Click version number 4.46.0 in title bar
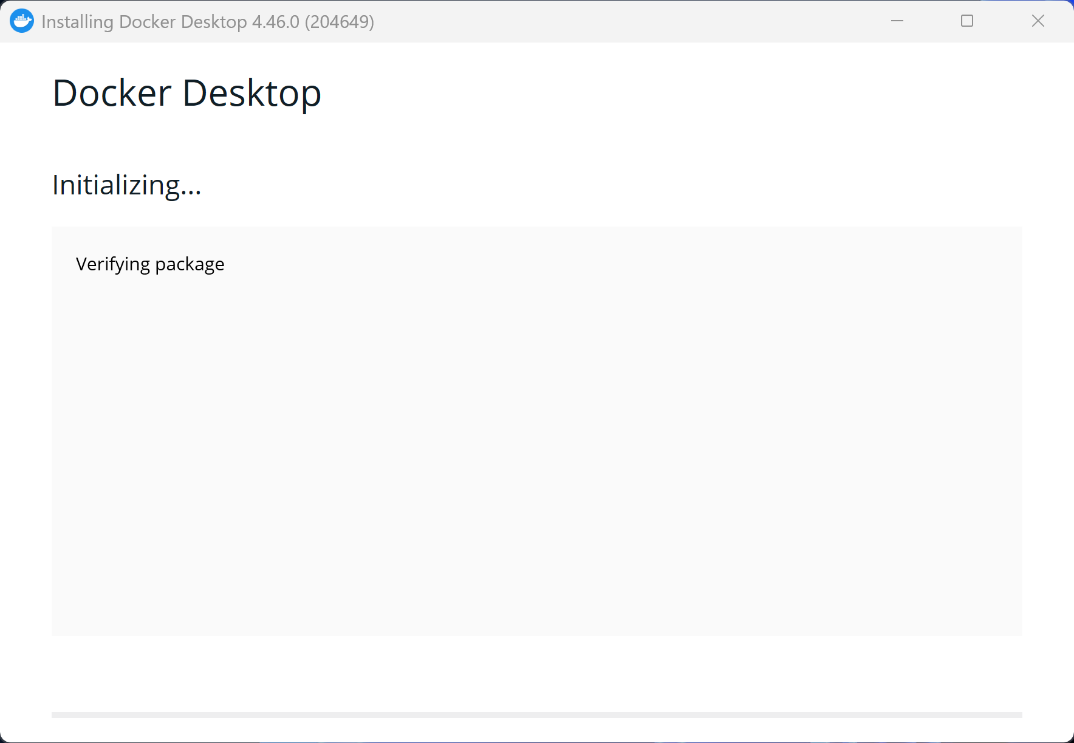The height and width of the screenshot is (743, 1074). click(x=275, y=22)
